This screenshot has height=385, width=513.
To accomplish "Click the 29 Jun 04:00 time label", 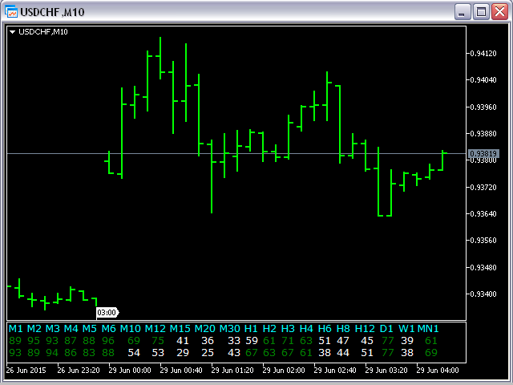I will click(438, 371).
